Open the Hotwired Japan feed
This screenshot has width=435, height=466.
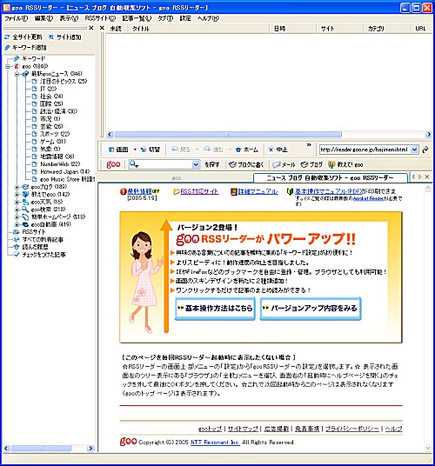65,171
